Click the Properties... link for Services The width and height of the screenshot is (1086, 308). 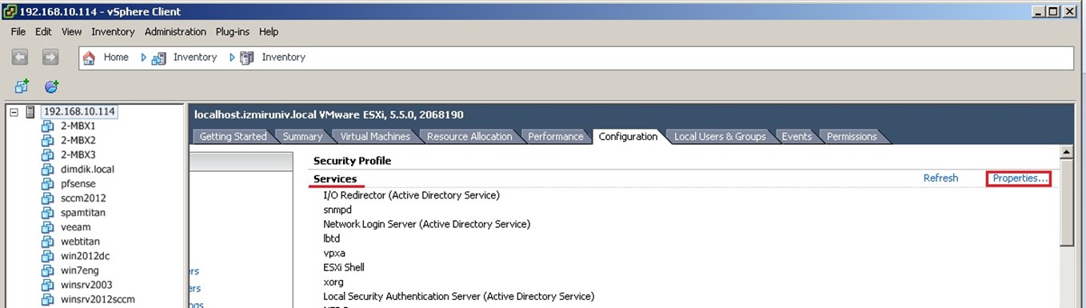[1020, 178]
